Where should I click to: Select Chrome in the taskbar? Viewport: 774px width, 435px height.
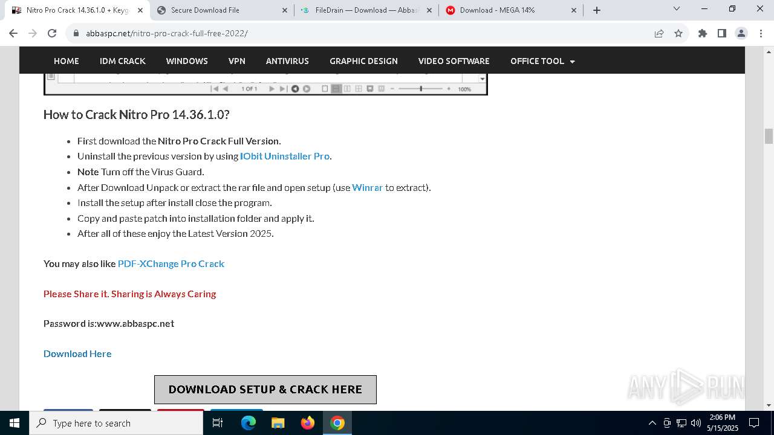337,423
